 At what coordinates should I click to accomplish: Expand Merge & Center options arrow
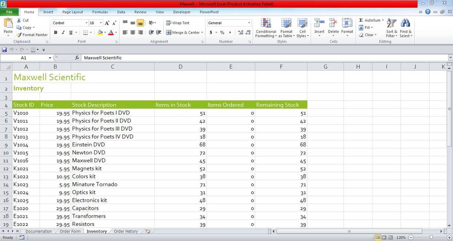202,33
